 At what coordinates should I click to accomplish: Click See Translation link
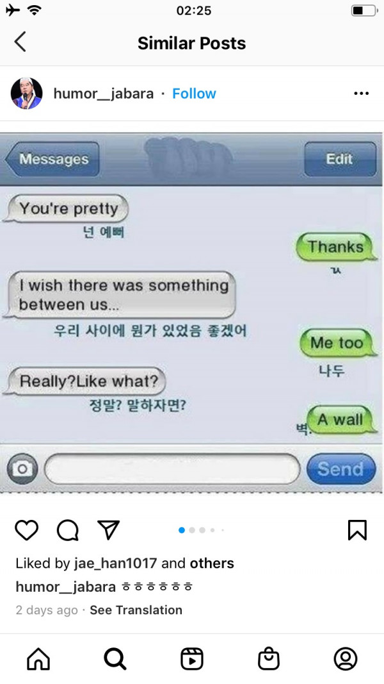click(136, 610)
